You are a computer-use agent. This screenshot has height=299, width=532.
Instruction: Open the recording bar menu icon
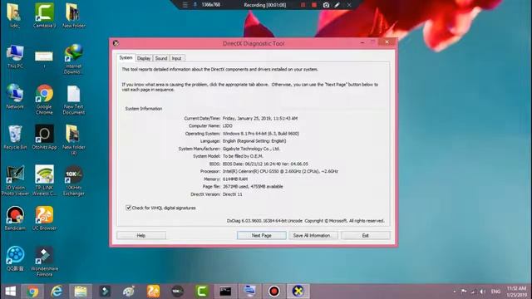pyautogui.click(x=185, y=5)
